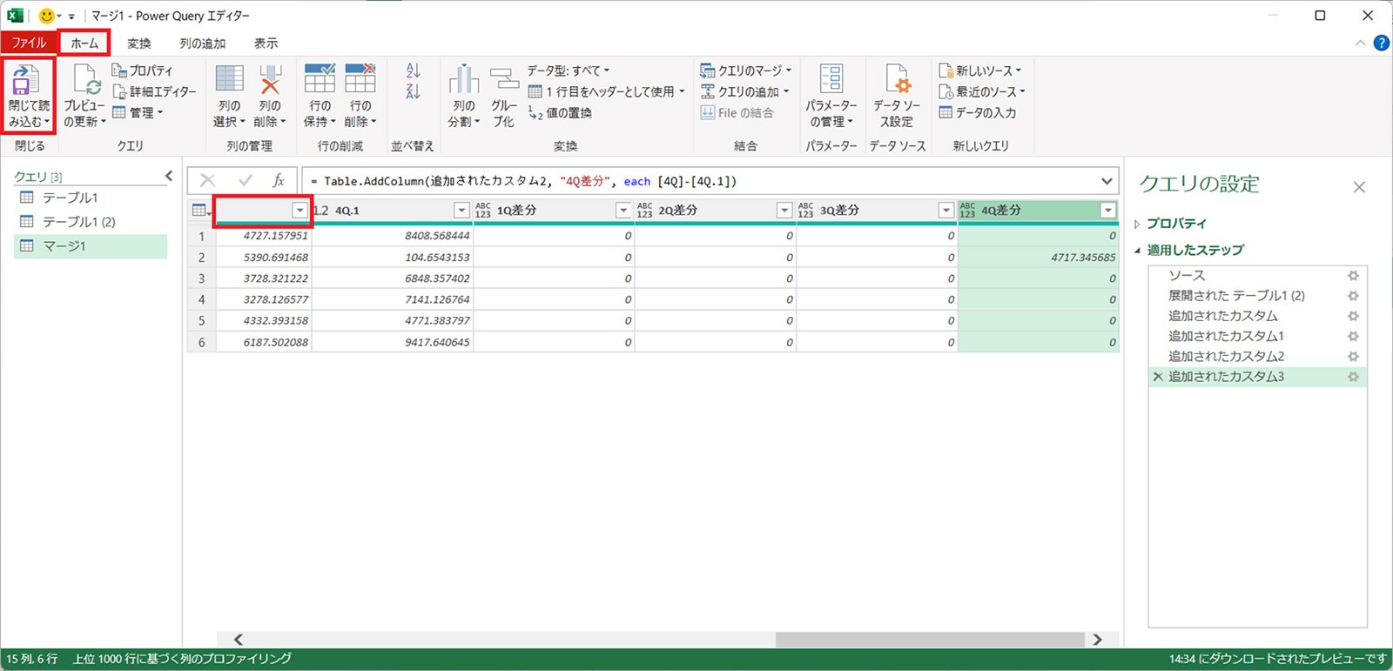The width and height of the screenshot is (1393, 671).
Task: Cancel formula edit with the X icon
Action: tap(207, 180)
